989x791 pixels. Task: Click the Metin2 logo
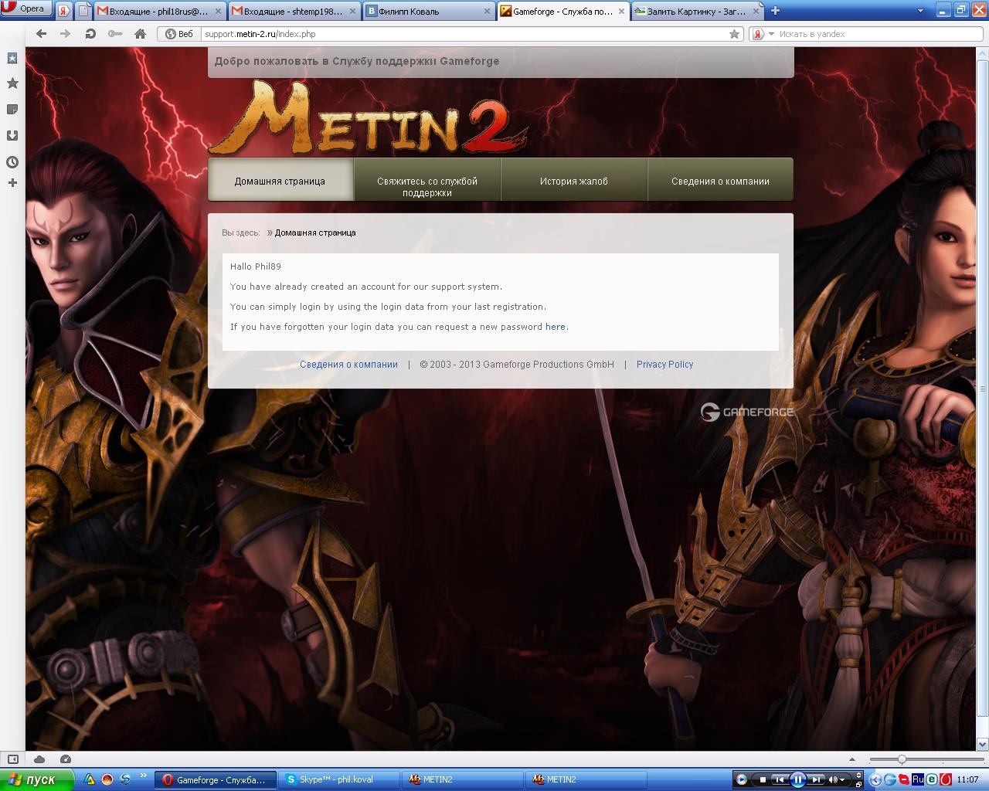[x=368, y=117]
